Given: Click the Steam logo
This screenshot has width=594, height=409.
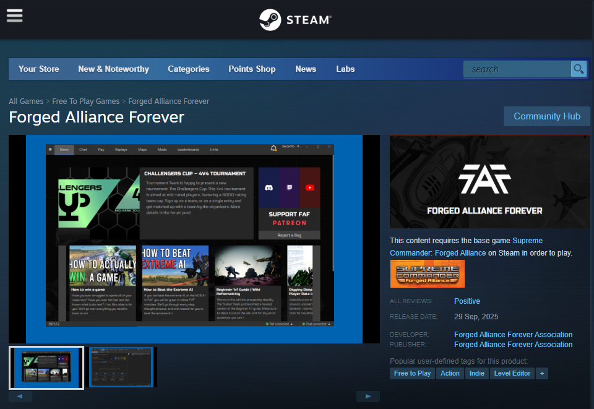Looking at the screenshot, I should [295, 20].
